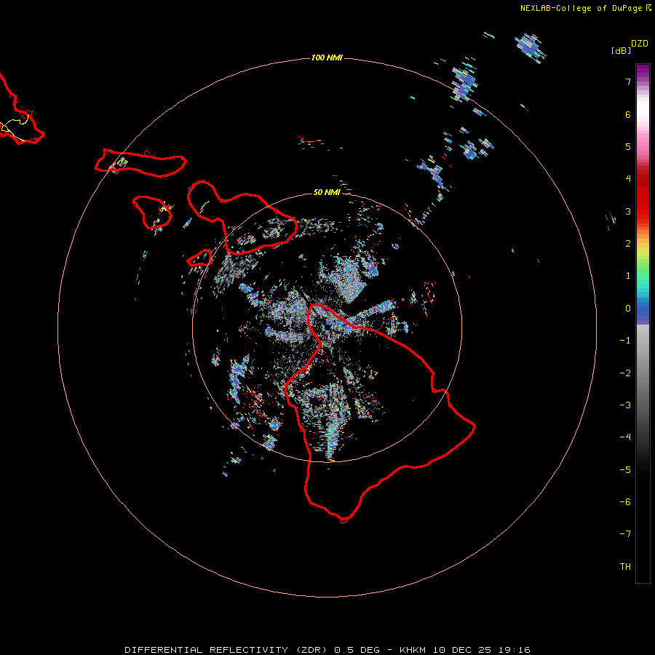Click the 2 value on the color scale

[628, 244]
